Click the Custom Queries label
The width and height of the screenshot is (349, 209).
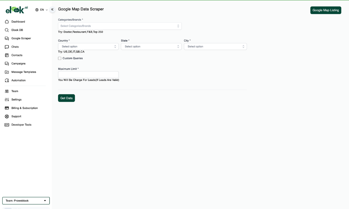[73, 58]
